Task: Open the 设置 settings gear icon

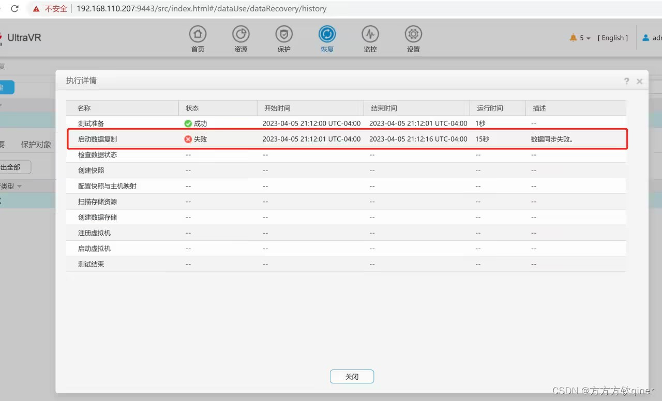Action: pos(413,35)
